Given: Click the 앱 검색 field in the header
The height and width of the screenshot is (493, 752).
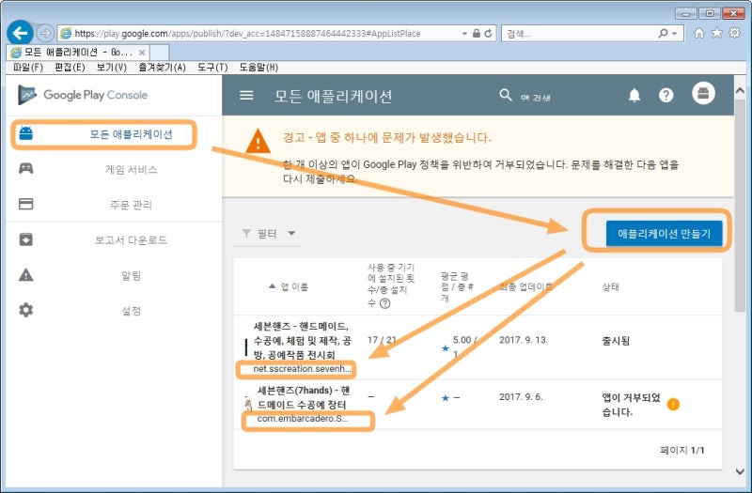Looking at the screenshot, I should (536, 98).
